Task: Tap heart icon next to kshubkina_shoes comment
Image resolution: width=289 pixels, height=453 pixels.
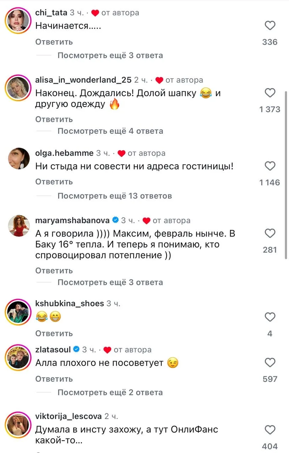Action: pos(270,317)
